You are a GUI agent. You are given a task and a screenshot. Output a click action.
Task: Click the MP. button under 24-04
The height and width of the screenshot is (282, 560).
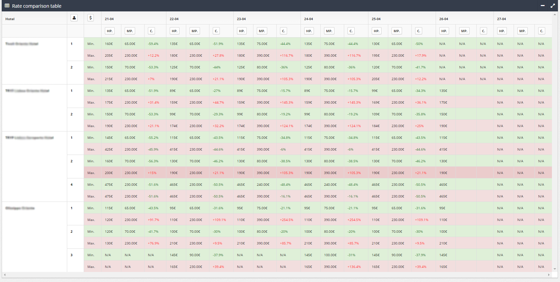click(329, 31)
